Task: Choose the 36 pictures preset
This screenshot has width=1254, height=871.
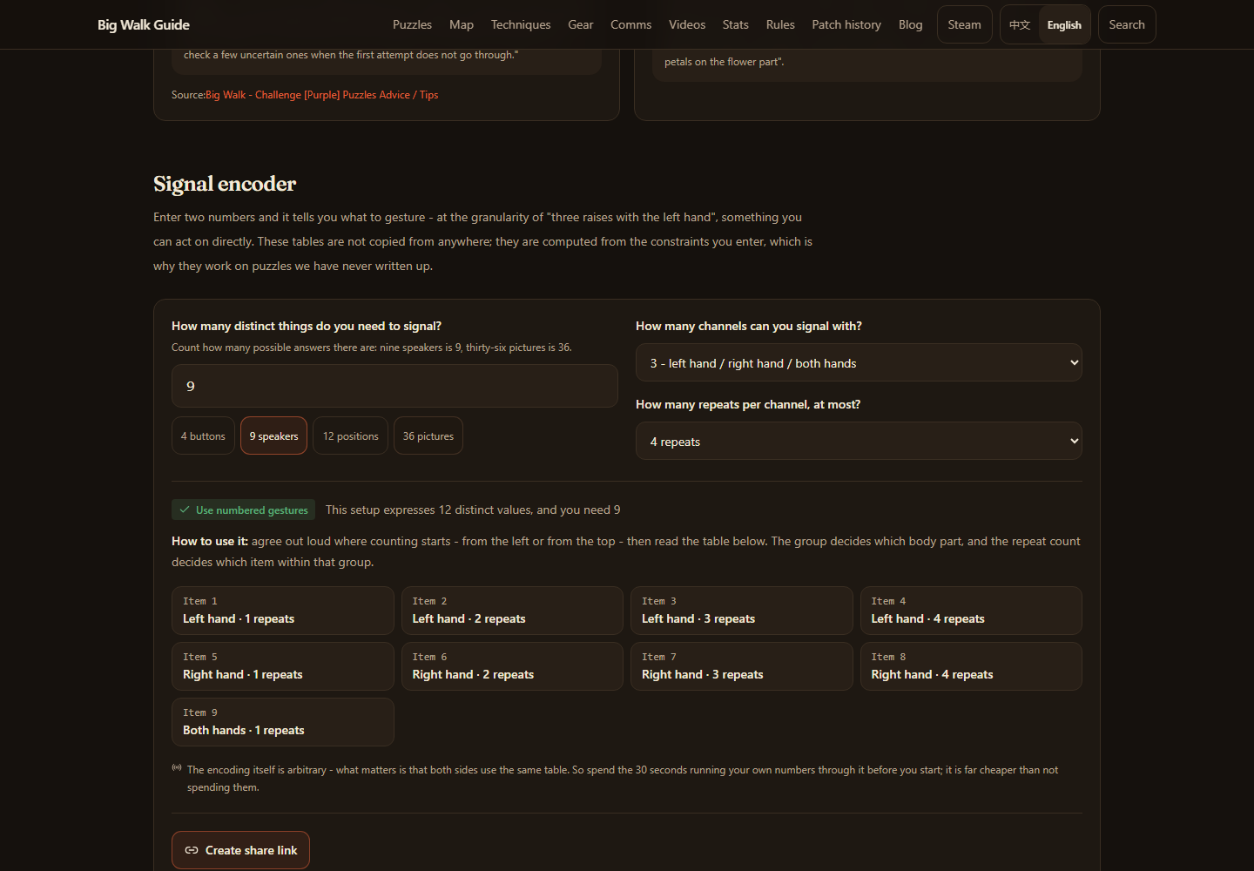Action: (428, 435)
